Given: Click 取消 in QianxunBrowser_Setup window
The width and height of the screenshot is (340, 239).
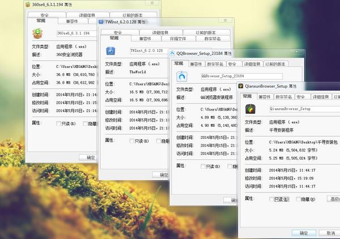Looking at the screenshot, I should [330, 233].
